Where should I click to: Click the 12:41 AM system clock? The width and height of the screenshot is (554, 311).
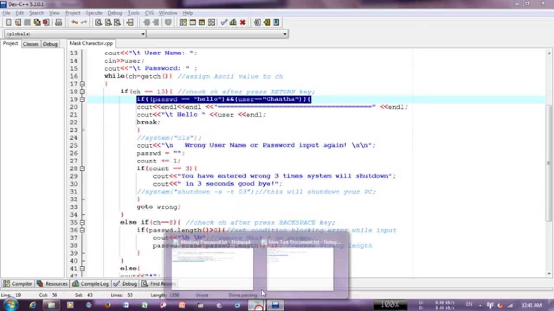click(x=531, y=305)
